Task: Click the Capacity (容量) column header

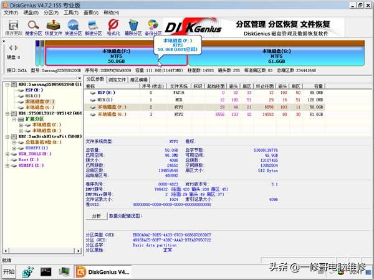Action: pos(314,86)
